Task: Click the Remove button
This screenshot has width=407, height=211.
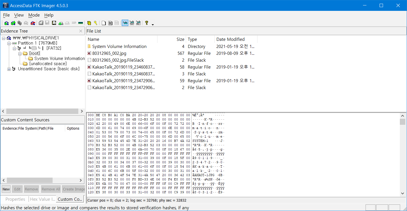Action: [x=31, y=189]
